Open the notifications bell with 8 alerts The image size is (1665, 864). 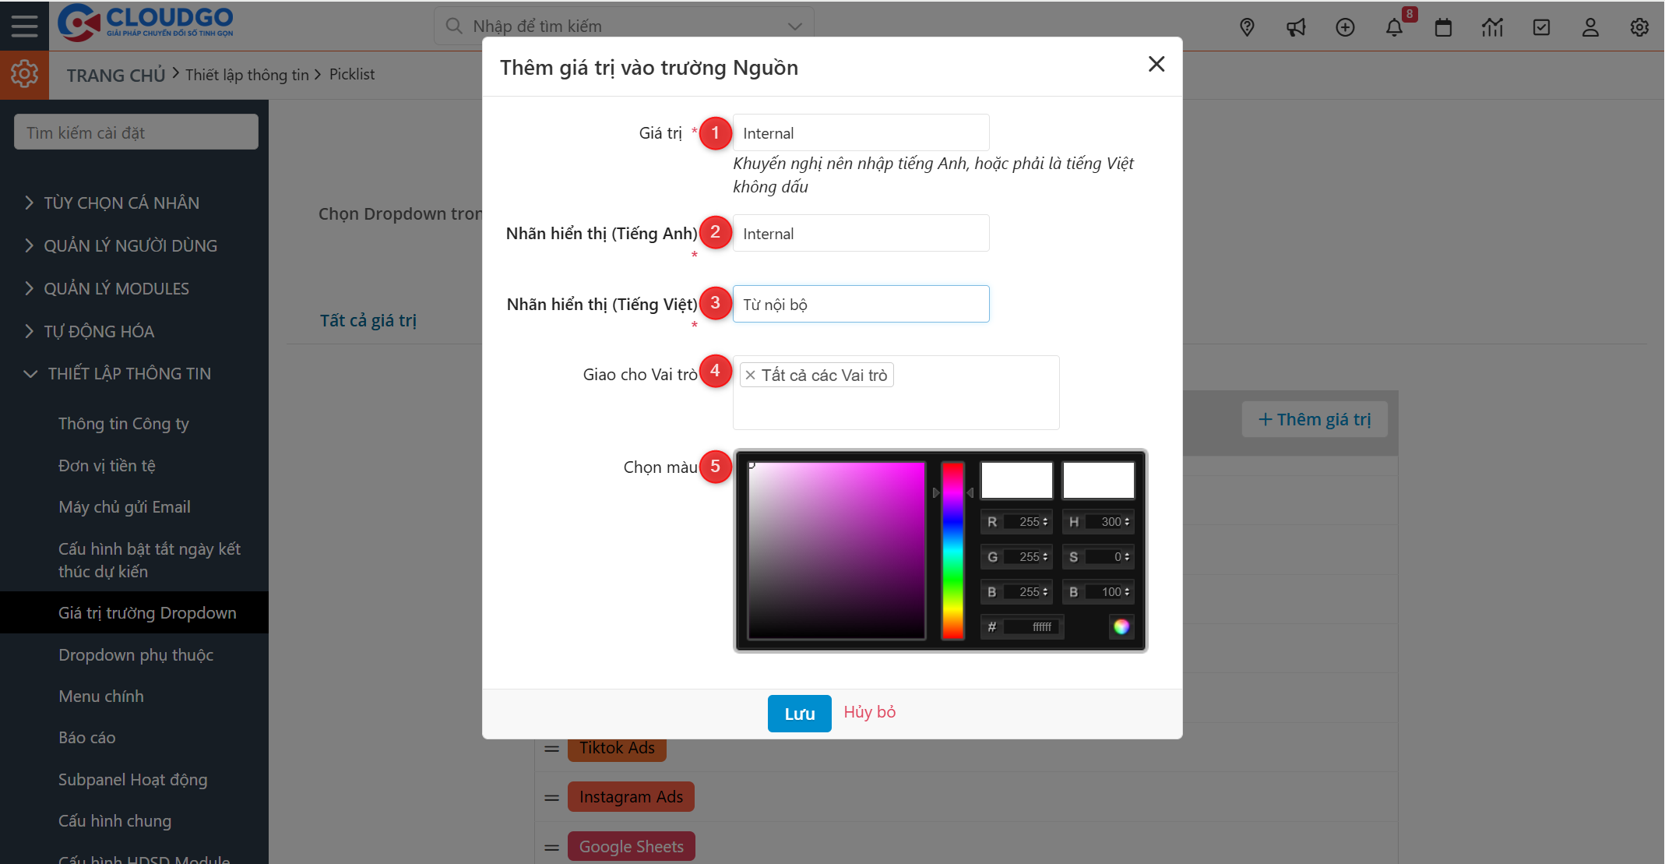pyautogui.click(x=1395, y=26)
